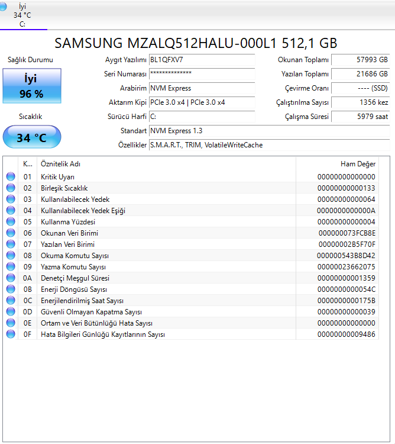Click the Sıcaklık label

pyautogui.click(x=30, y=117)
